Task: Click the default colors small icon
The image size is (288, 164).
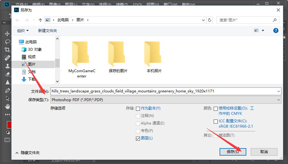Action: (x=8, y=132)
